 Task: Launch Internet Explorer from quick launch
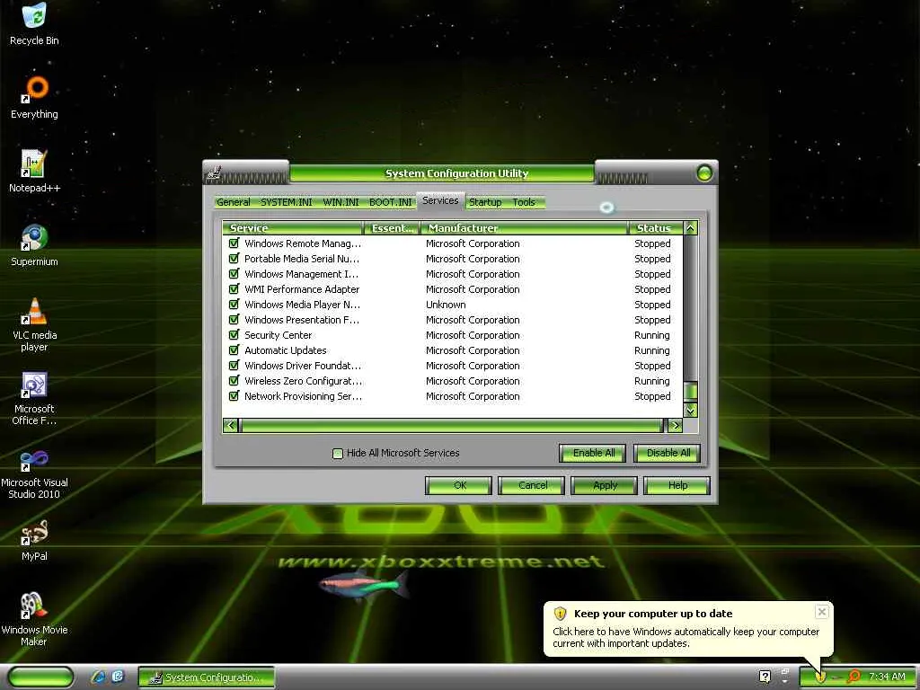pos(99,677)
